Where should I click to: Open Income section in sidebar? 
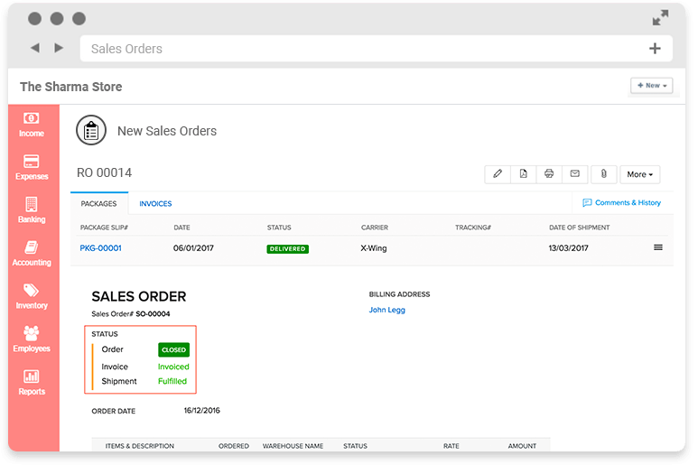point(32,125)
